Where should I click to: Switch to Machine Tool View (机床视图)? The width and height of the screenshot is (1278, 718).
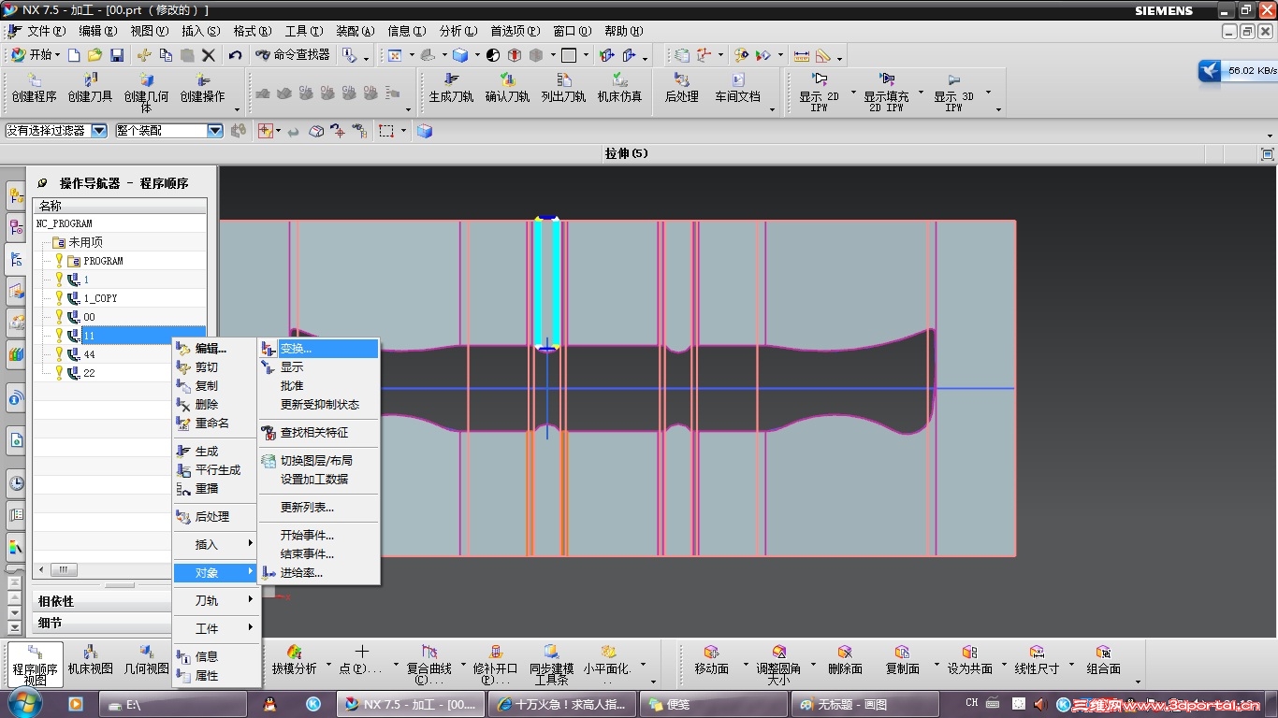(90, 660)
